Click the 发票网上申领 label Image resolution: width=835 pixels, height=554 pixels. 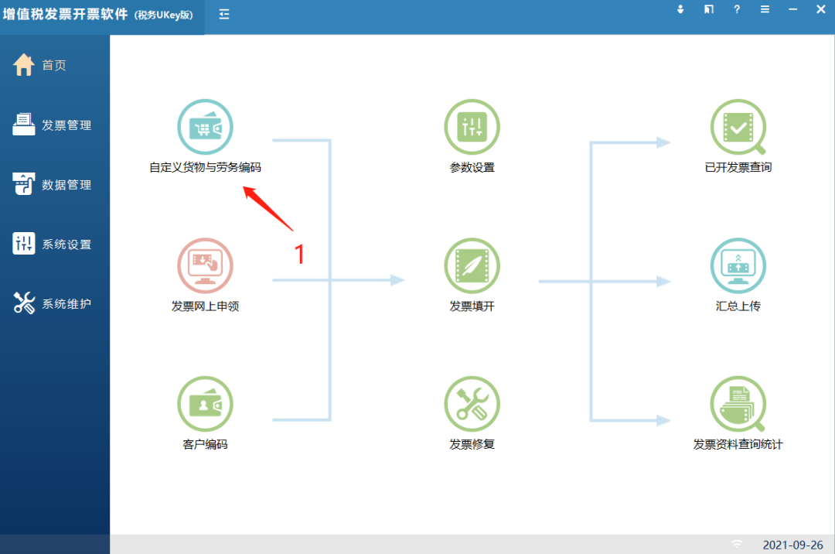[205, 306]
